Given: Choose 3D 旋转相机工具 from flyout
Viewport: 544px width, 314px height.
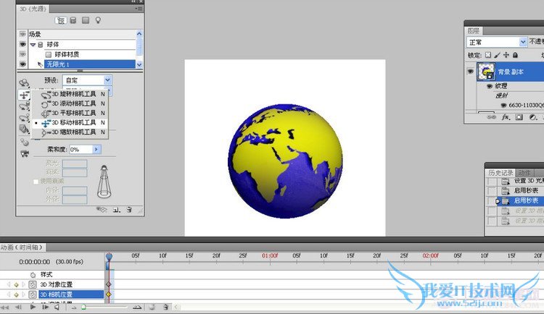Looking at the screenshot, I should (70, 94).
